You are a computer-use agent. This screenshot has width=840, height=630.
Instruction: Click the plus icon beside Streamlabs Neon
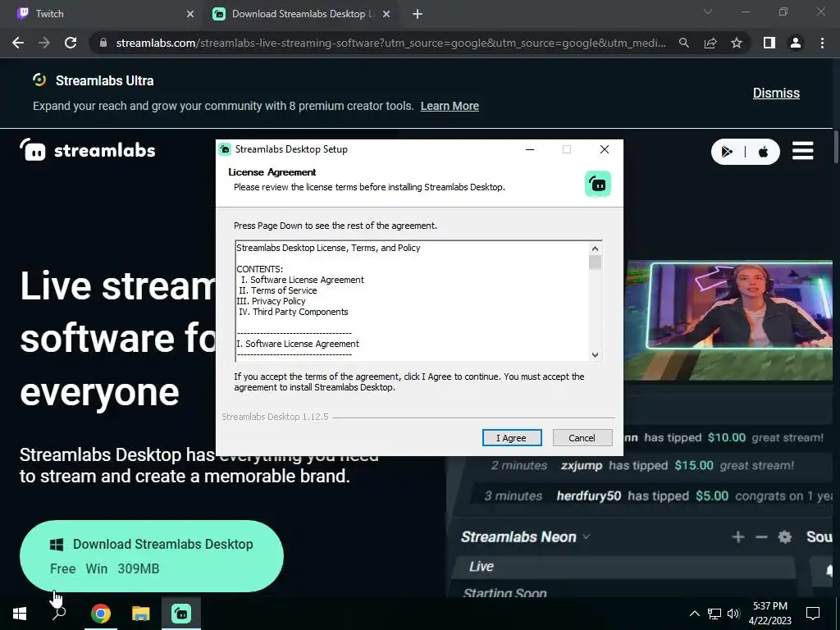point(738,536)
